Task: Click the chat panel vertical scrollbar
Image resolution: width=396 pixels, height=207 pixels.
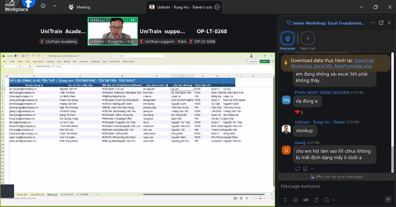Action: pyautogui.click(x=393, y=159)
